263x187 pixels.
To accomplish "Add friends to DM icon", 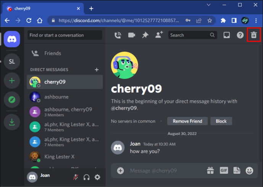I will 159,35.
